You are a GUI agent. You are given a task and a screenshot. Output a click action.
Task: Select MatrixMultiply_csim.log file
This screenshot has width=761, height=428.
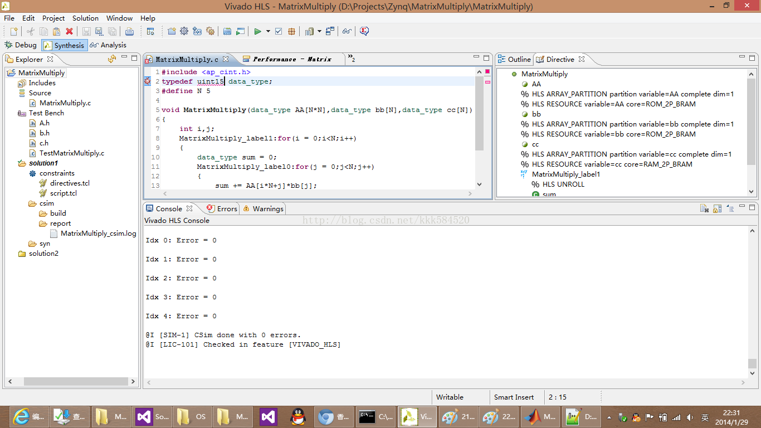click(x=98, y=234)
